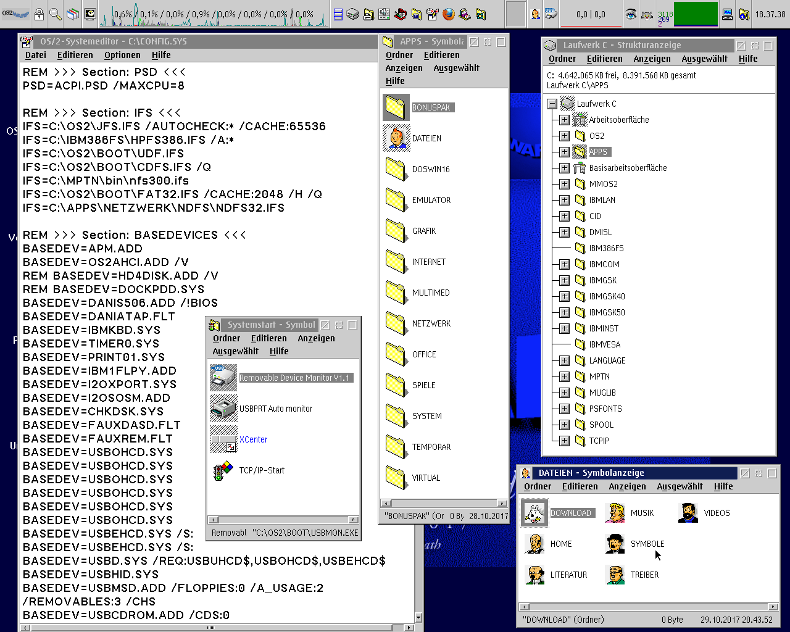
Task: Open the INTERNET folder icon
Action: click(396, 262)
